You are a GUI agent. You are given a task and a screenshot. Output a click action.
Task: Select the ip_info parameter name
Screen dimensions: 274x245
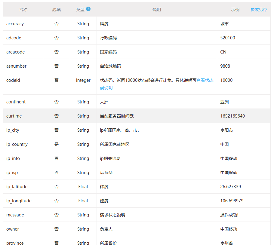[x=13, y=158]
